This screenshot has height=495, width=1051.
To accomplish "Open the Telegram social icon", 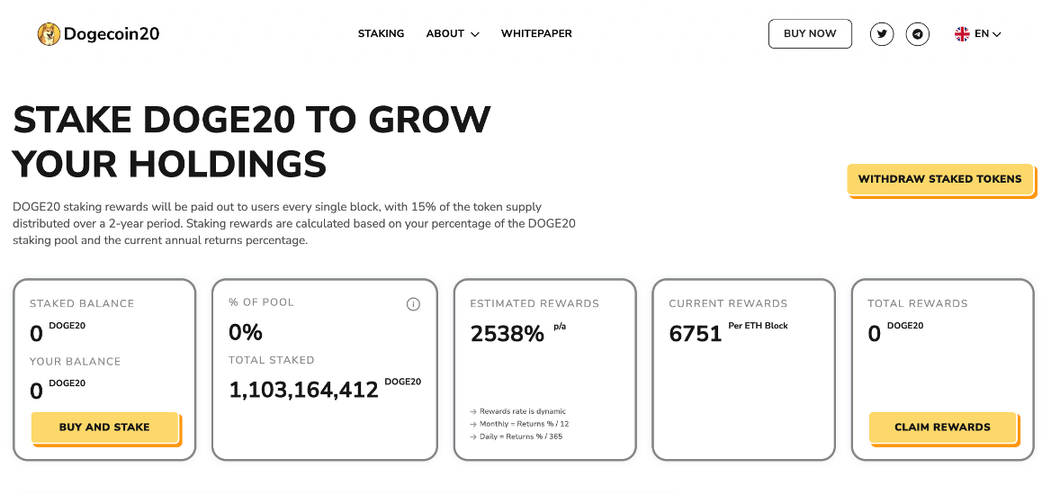I will pyautogui.click(x=917, y=33).
